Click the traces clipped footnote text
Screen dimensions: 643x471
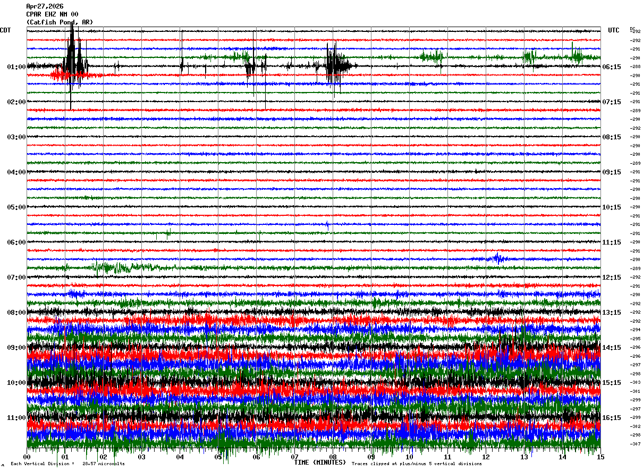417,464
